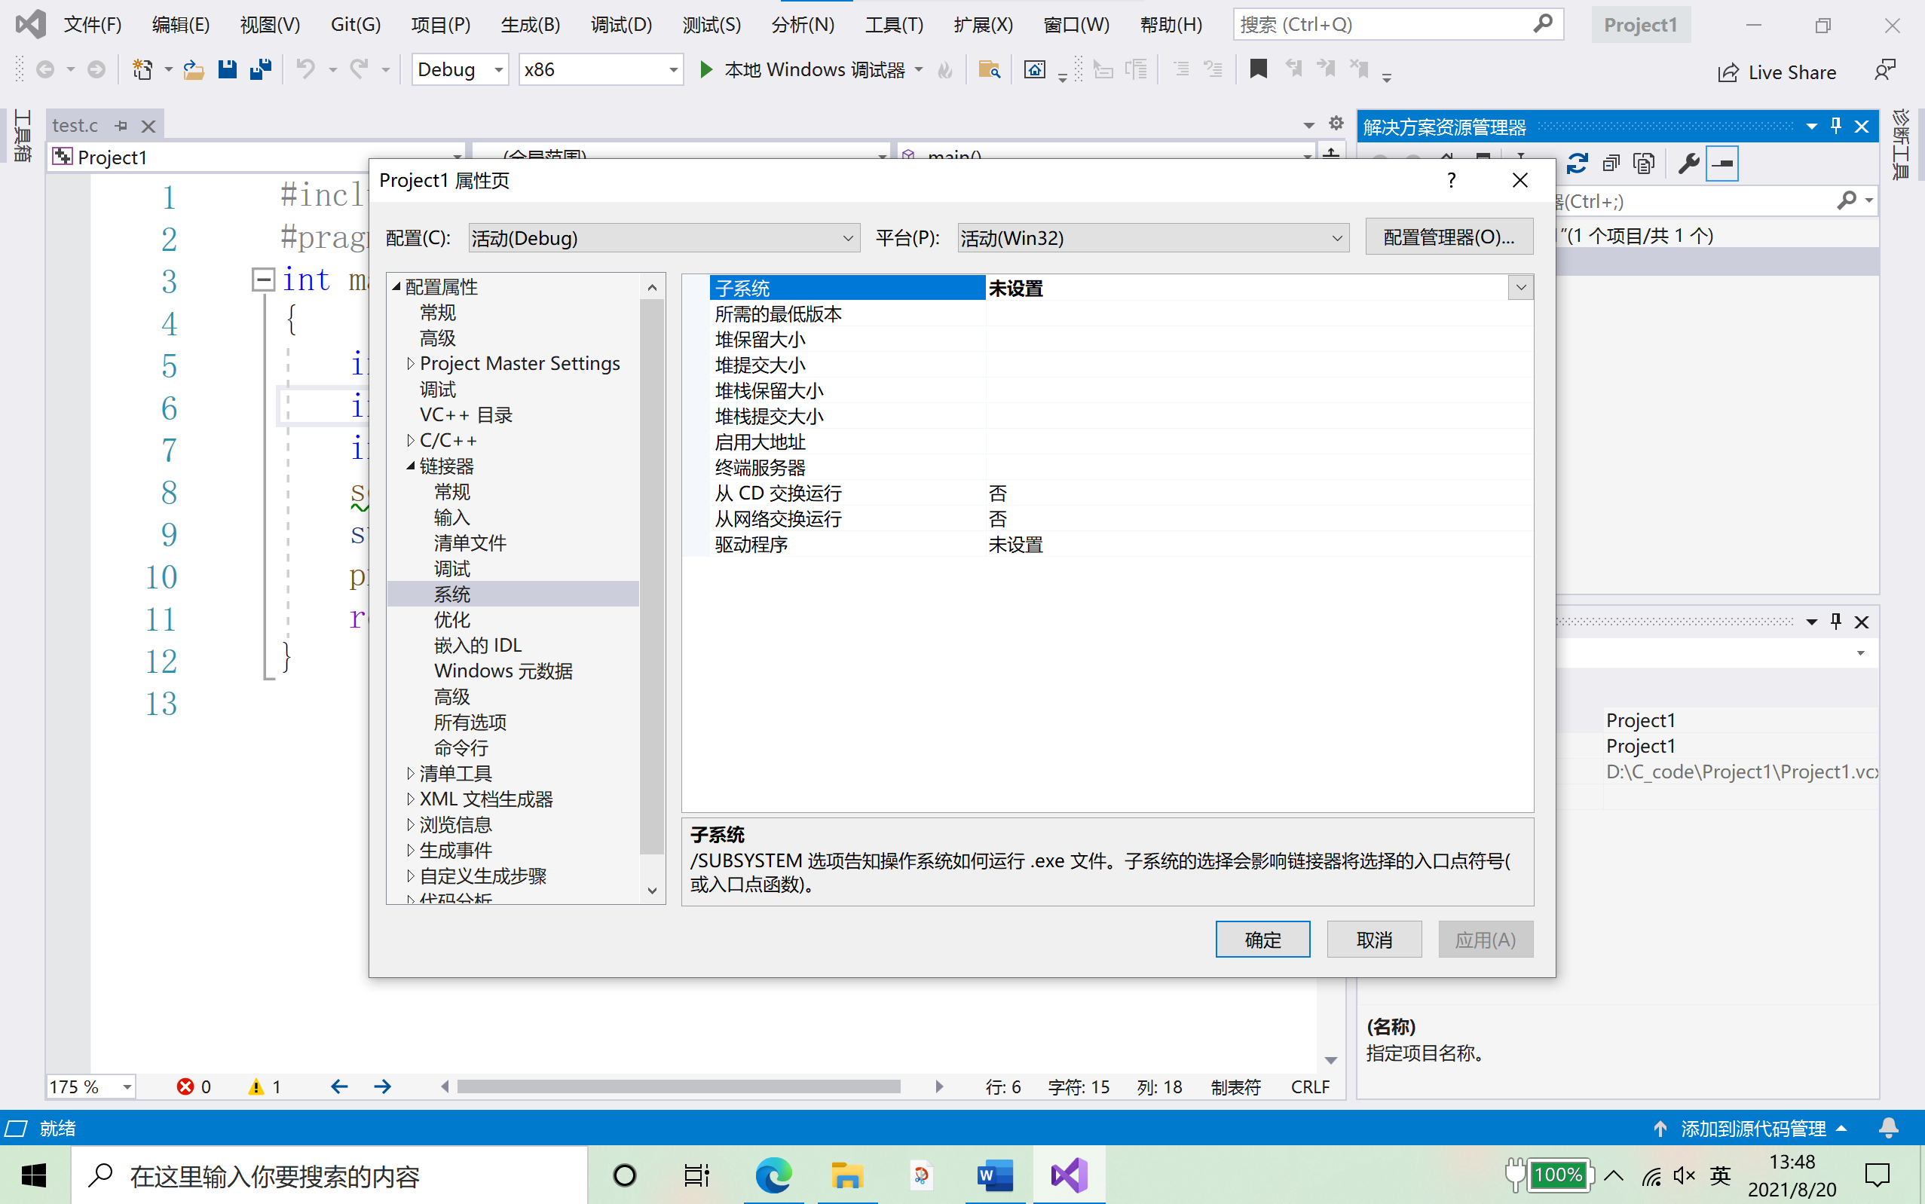Click the Undo arrow icon

tap(305, 70)
